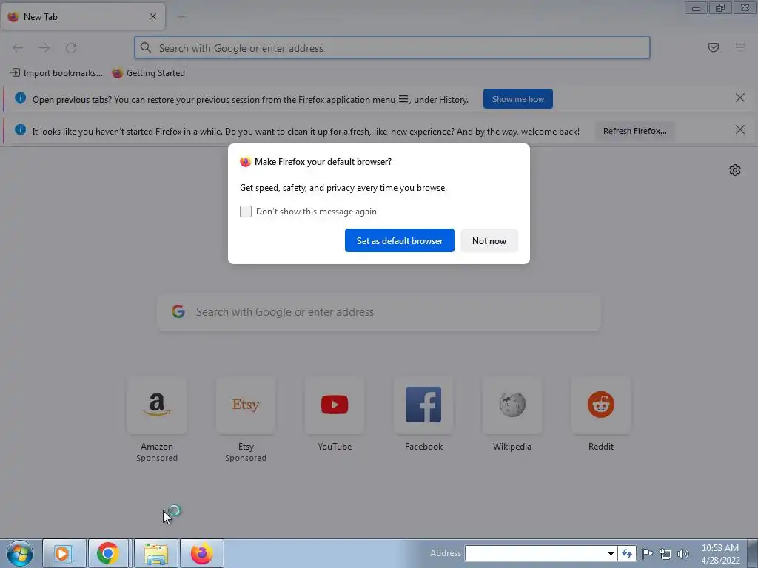Open the volume speaker tray icon
758x568 pixels.
683,553
